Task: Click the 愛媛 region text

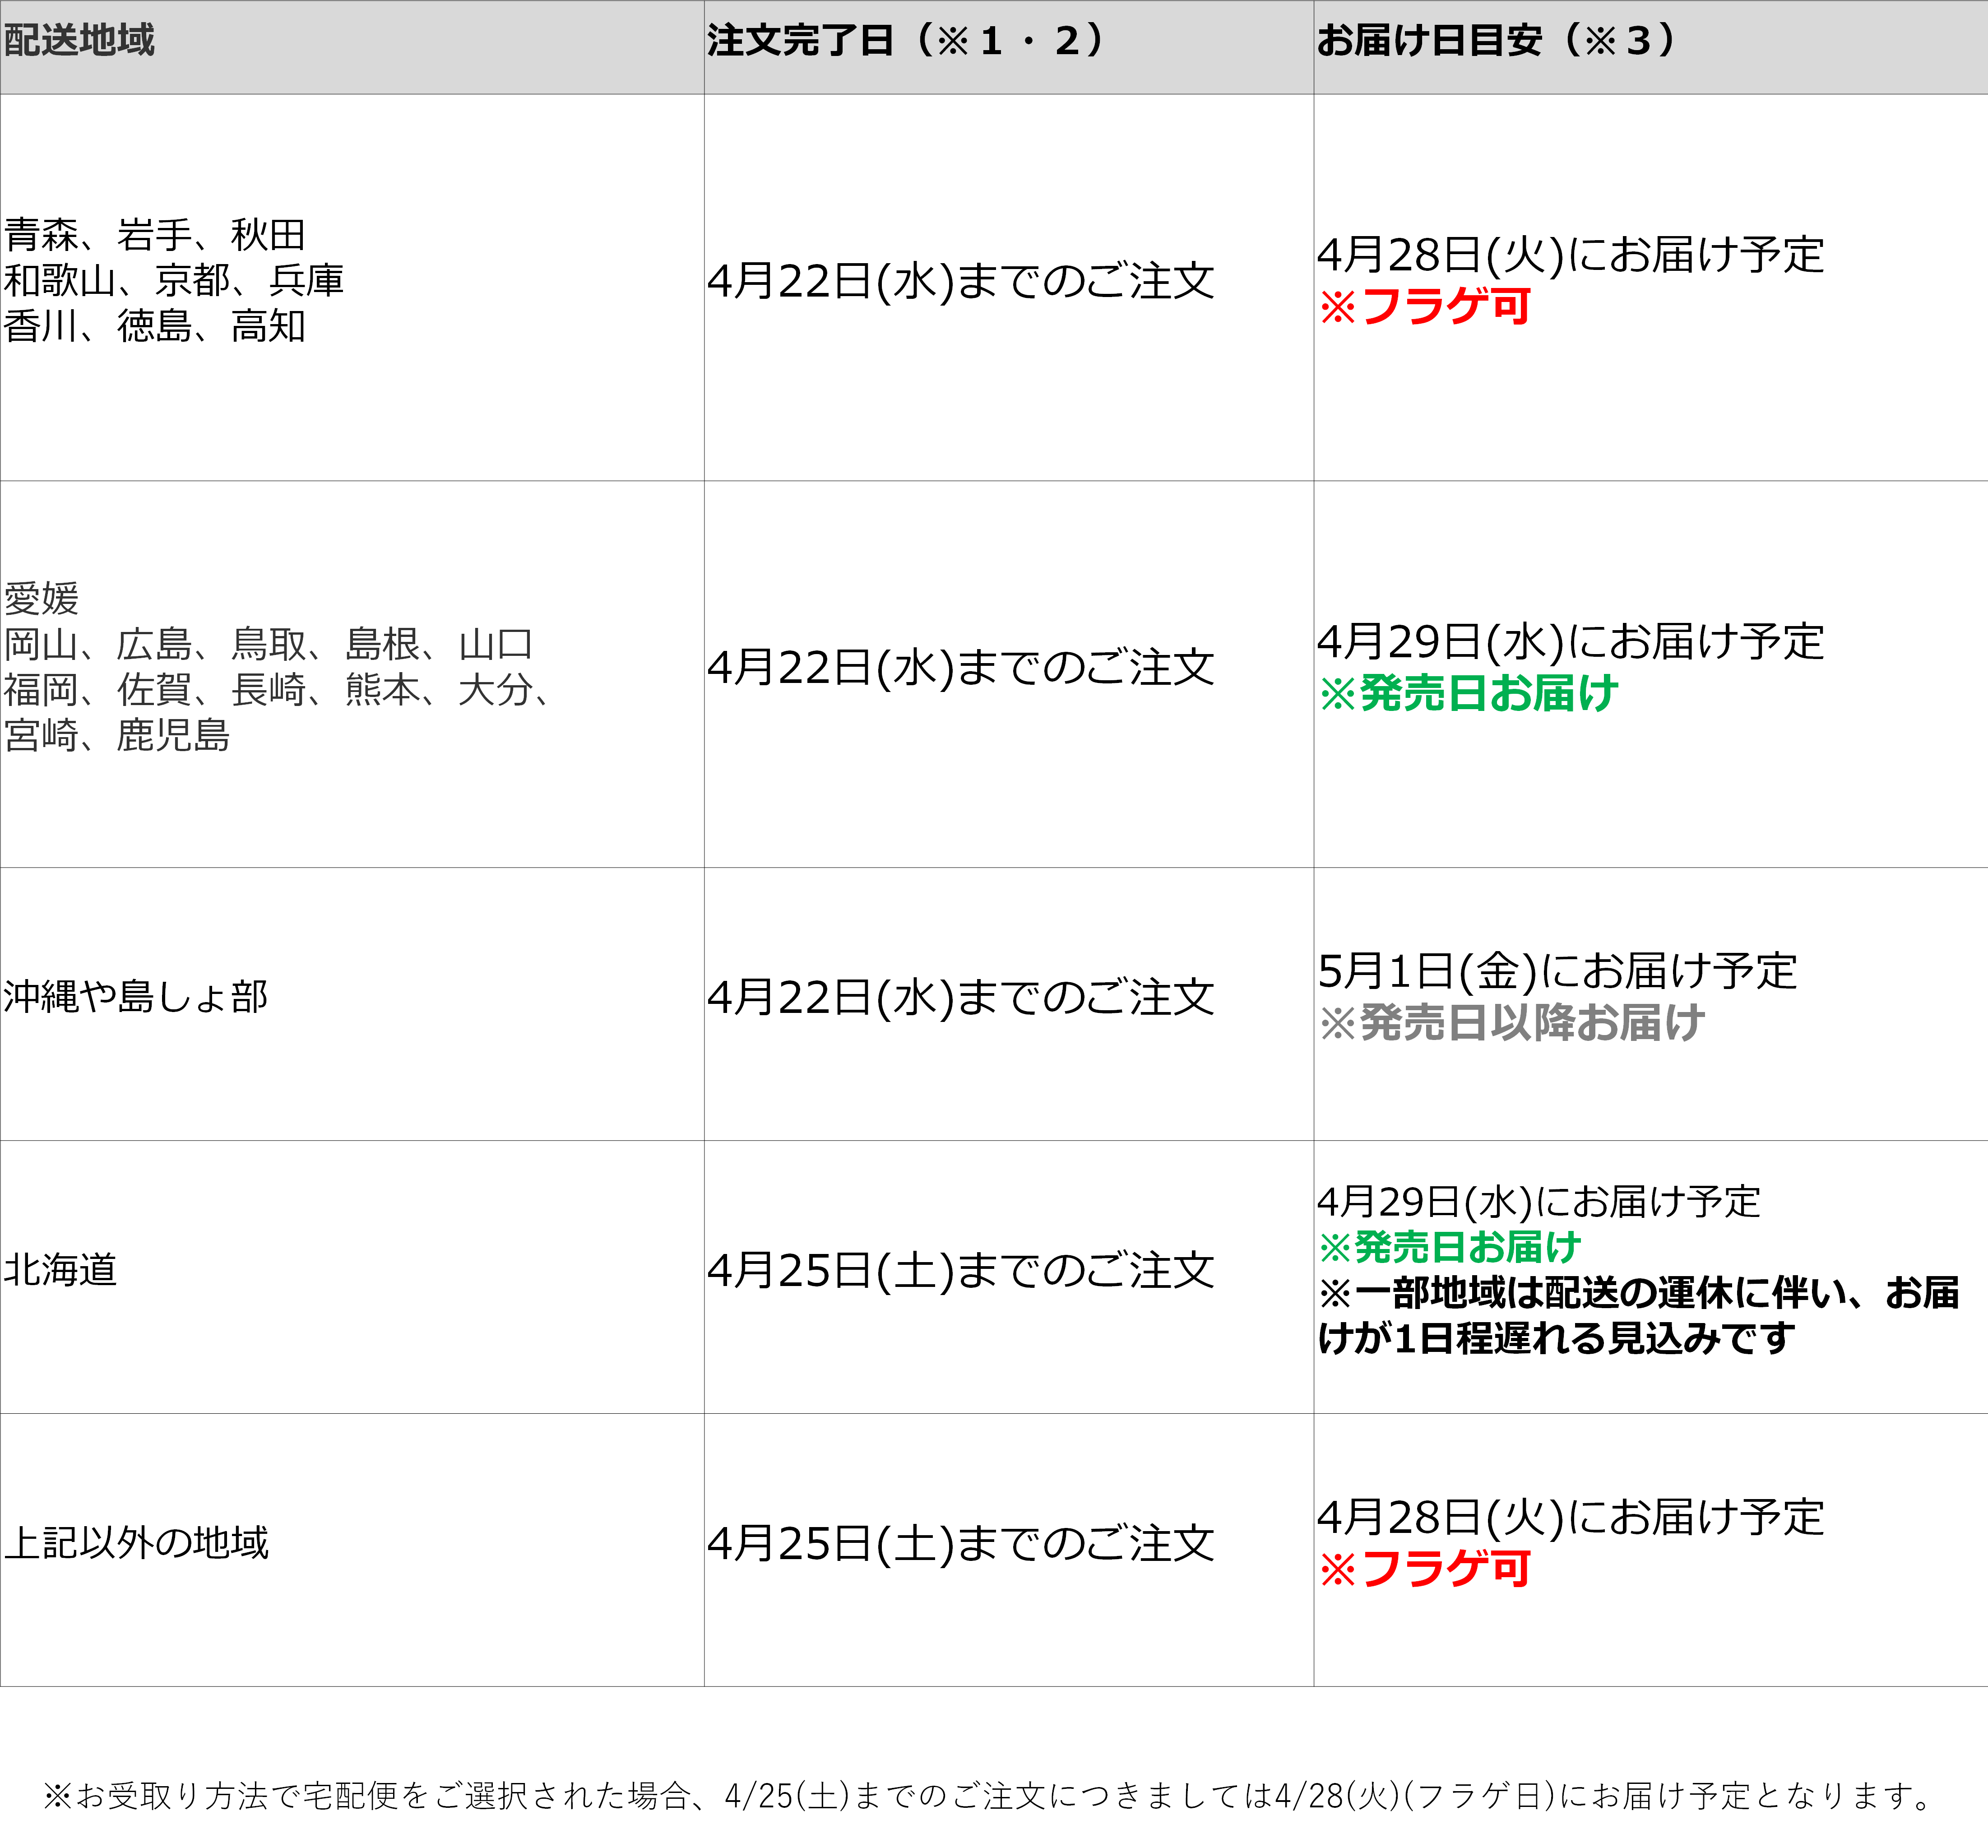Action: [x=41, y=599]
